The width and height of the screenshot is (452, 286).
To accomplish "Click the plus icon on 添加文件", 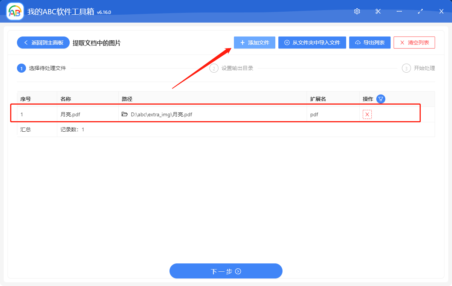I will [x=242, y=42].
